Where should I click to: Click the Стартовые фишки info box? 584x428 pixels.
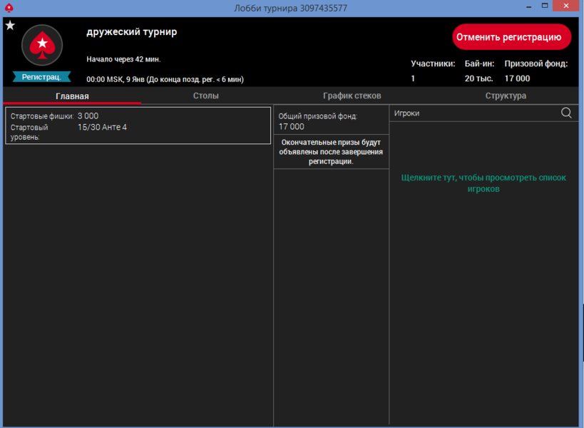tap(138, 126)
